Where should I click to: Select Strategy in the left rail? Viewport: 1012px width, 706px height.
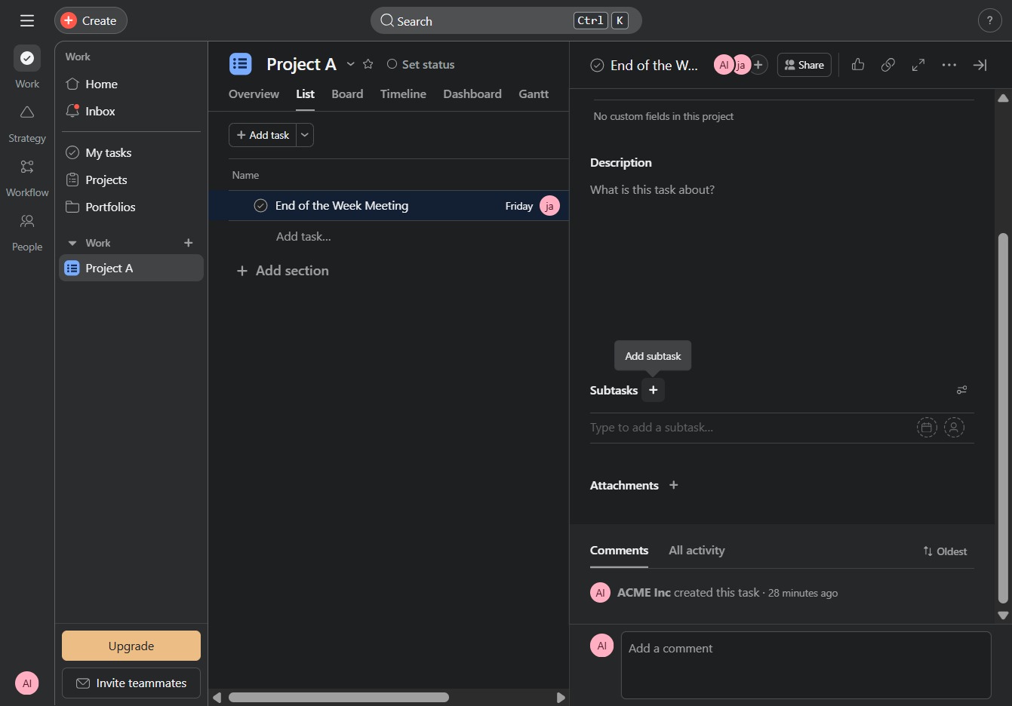tap(27, 123)
